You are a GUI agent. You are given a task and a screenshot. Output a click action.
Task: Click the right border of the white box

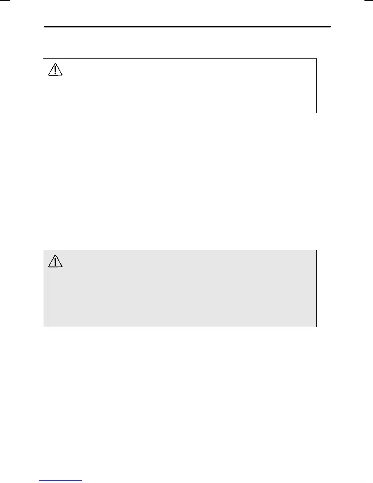(316, 86)
